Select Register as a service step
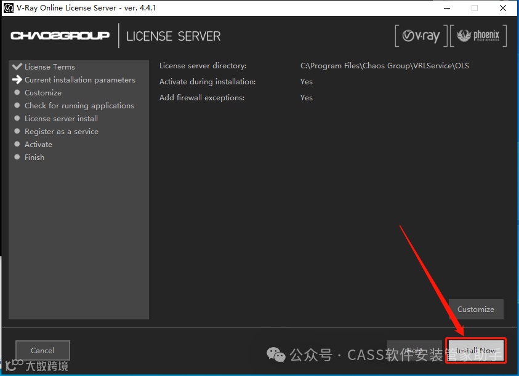Image resolution: width=519 pixels, height=376 pixels. pyautogui.click(x=62, y=132)
